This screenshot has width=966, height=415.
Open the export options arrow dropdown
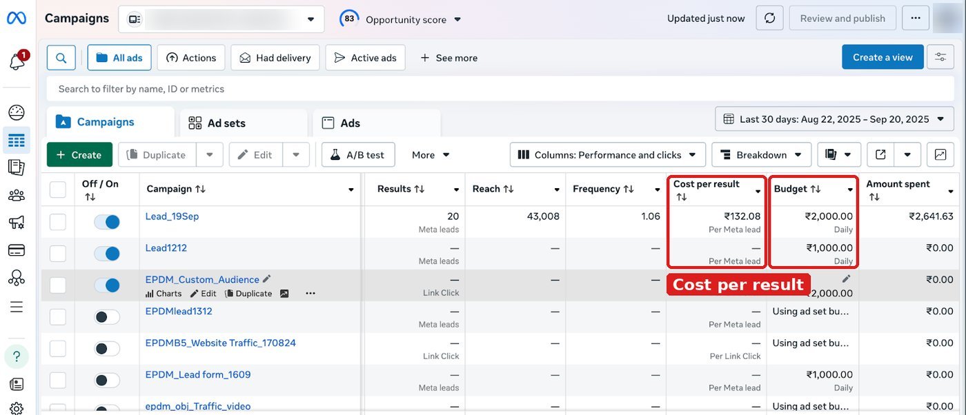(907, 155)
